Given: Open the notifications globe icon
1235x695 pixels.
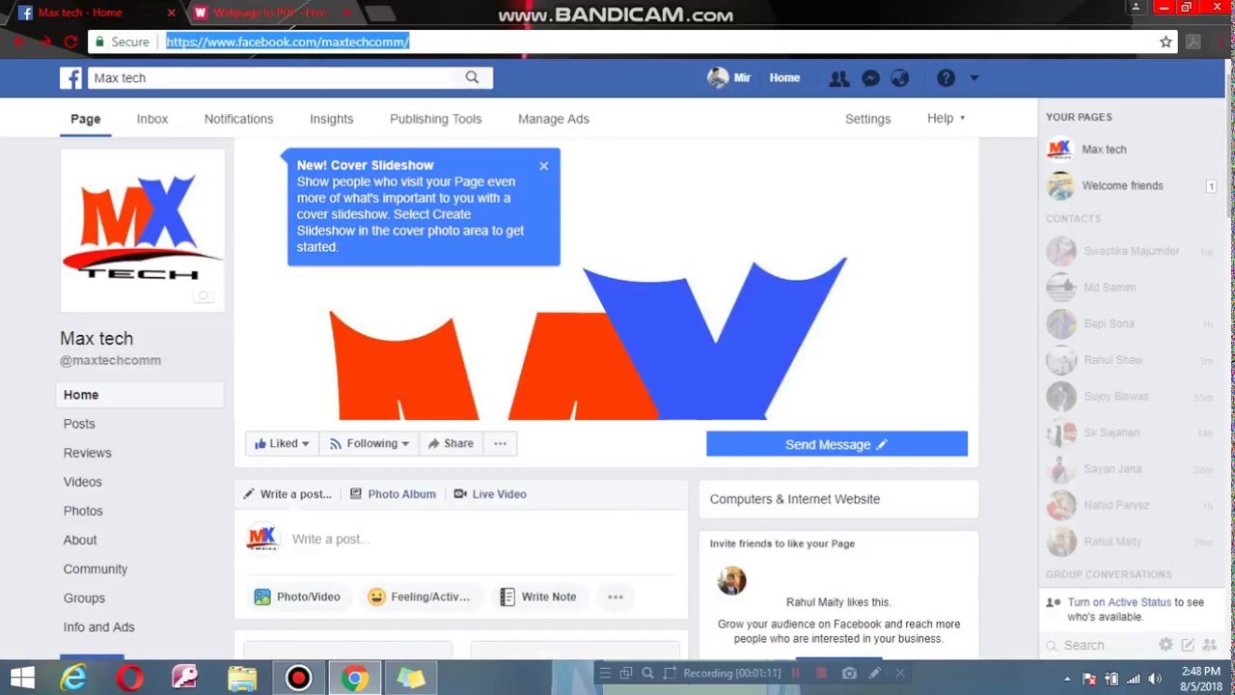Looking at the screenshot, I should [x=900, y=78].
